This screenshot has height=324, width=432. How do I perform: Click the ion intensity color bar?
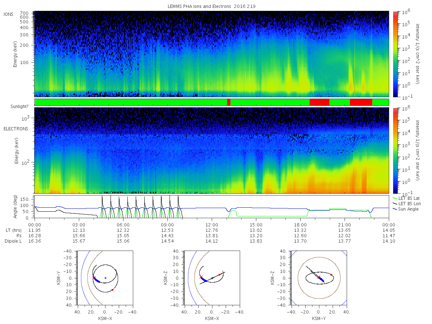[396, 54]
